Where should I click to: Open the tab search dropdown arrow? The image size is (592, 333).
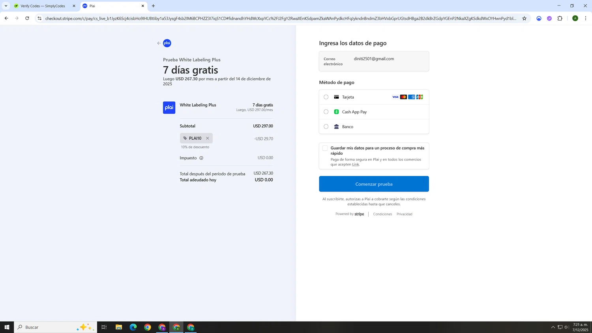click(x=6, y=6)
